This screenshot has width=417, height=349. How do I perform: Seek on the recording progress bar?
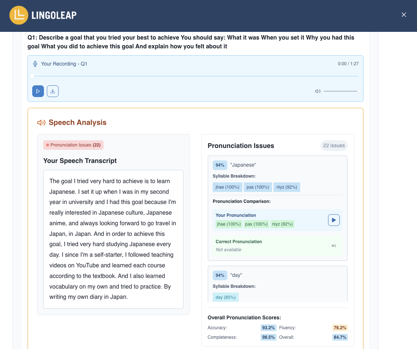(x=195, y=76)
